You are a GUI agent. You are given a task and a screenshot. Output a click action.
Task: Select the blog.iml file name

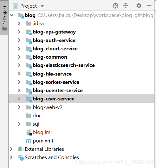coord(42,132)
